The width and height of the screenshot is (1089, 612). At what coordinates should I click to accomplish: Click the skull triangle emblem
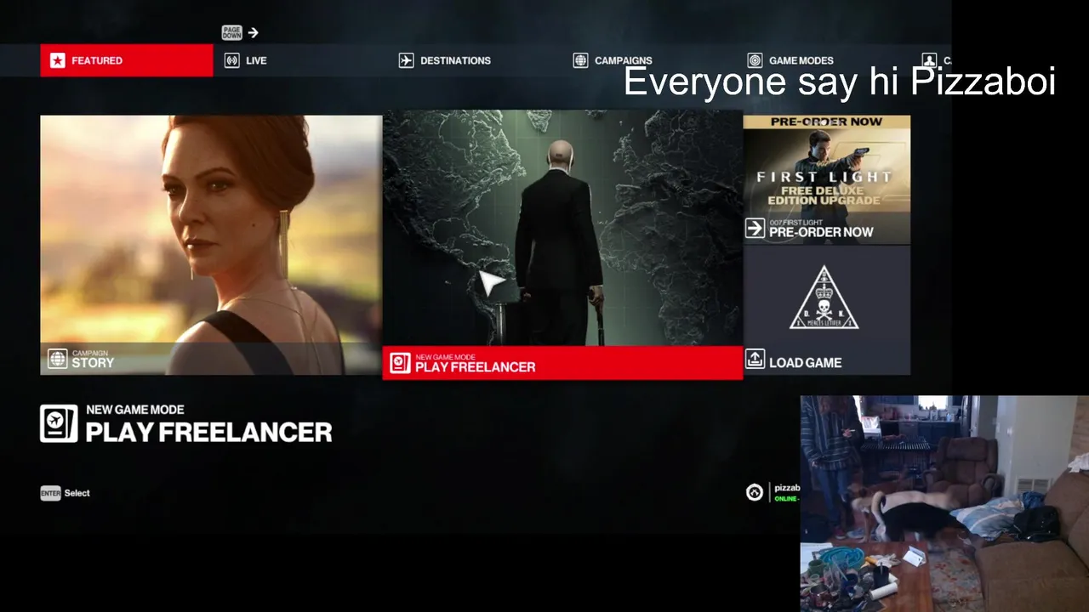[x=824, y=297]
